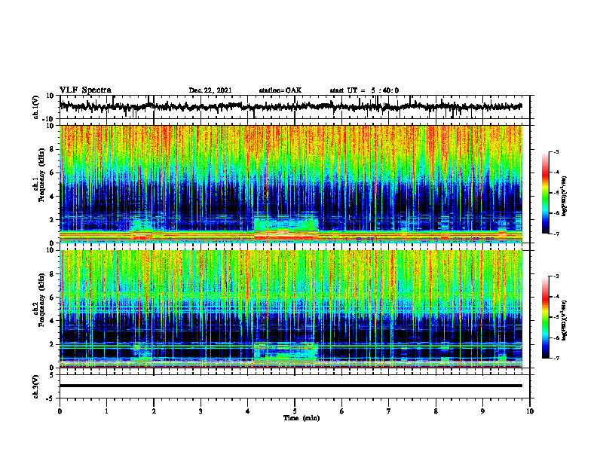Click the "-5" label on ch.1 colorbar
This screenshot has width=597, height=461.
click(x=556, y=193)
